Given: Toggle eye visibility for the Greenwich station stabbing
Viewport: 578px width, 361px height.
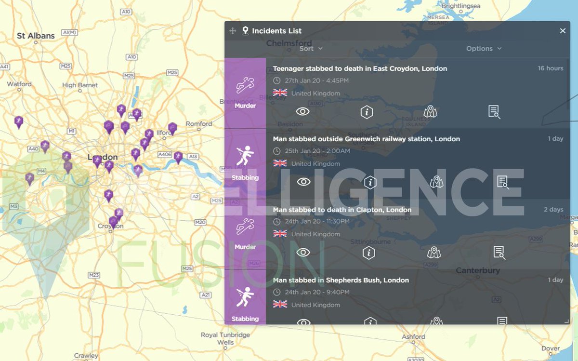Looking at the screenshot, I should click(303, 182).
